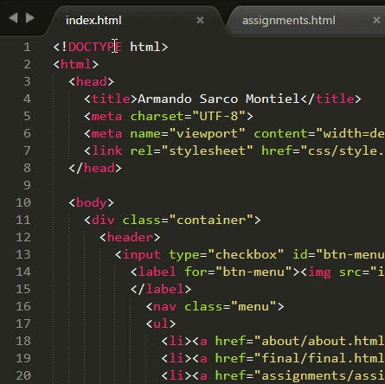
Task: Click the content attribute on line 6
Action: [280, 133]
